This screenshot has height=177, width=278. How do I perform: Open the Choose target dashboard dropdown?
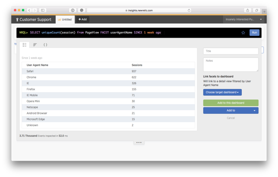222,92
